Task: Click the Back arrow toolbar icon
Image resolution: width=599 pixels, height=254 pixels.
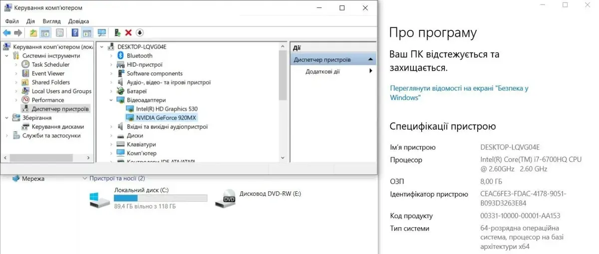Action: [7, 33]
